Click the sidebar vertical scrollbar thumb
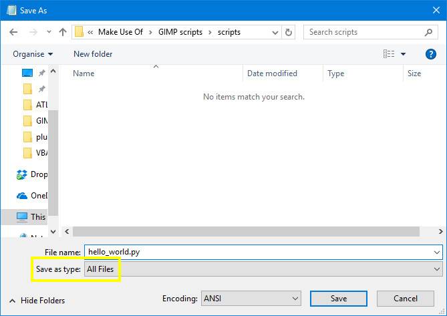 (x=53, y=162)
